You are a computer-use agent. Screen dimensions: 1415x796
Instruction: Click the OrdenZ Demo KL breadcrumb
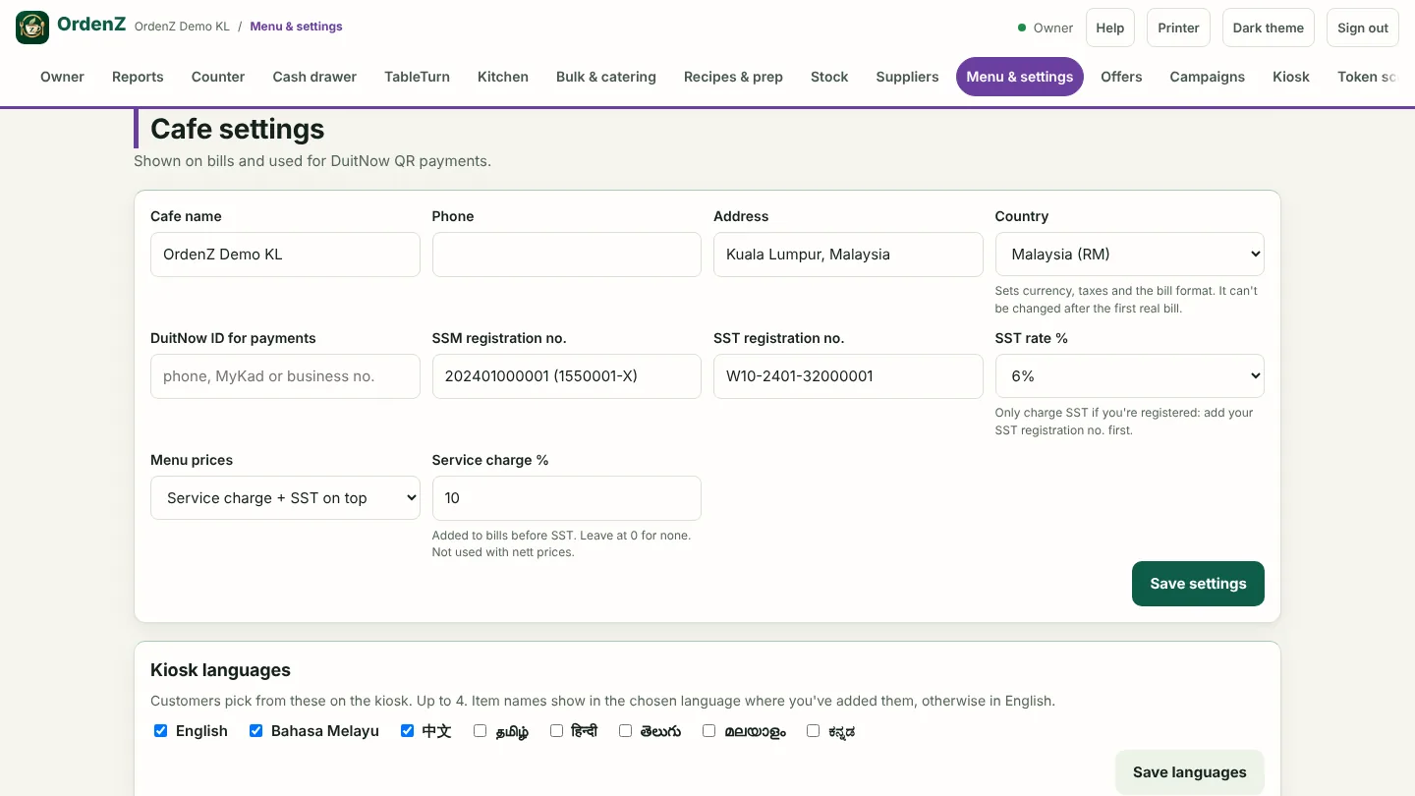(x=182, y=27)
